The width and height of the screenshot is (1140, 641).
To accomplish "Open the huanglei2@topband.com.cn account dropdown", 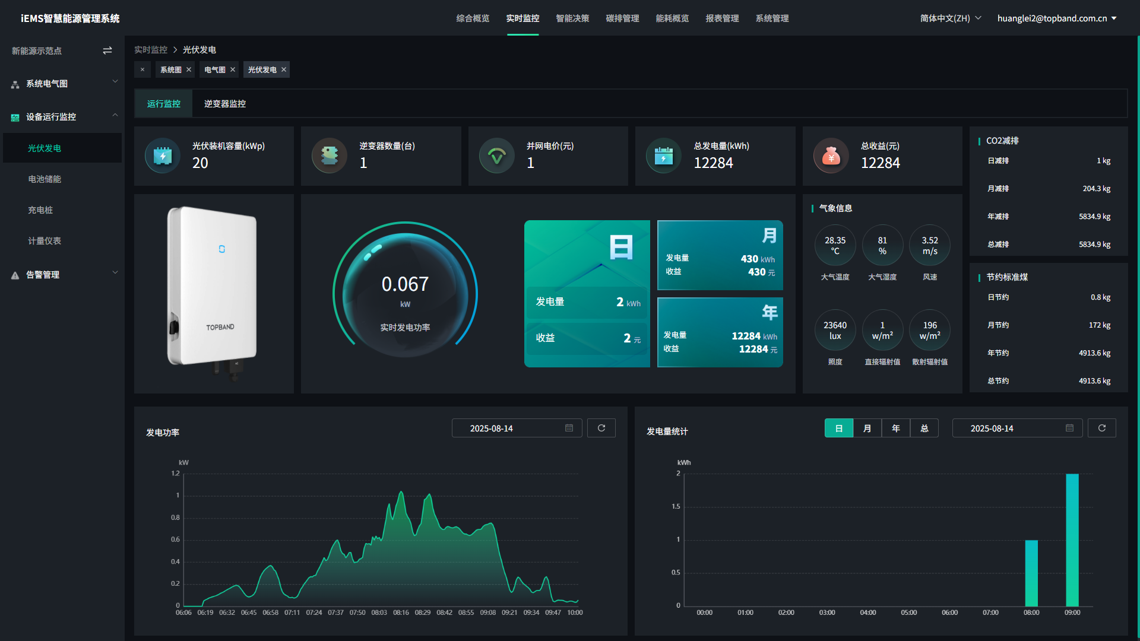I will 1057,18.
